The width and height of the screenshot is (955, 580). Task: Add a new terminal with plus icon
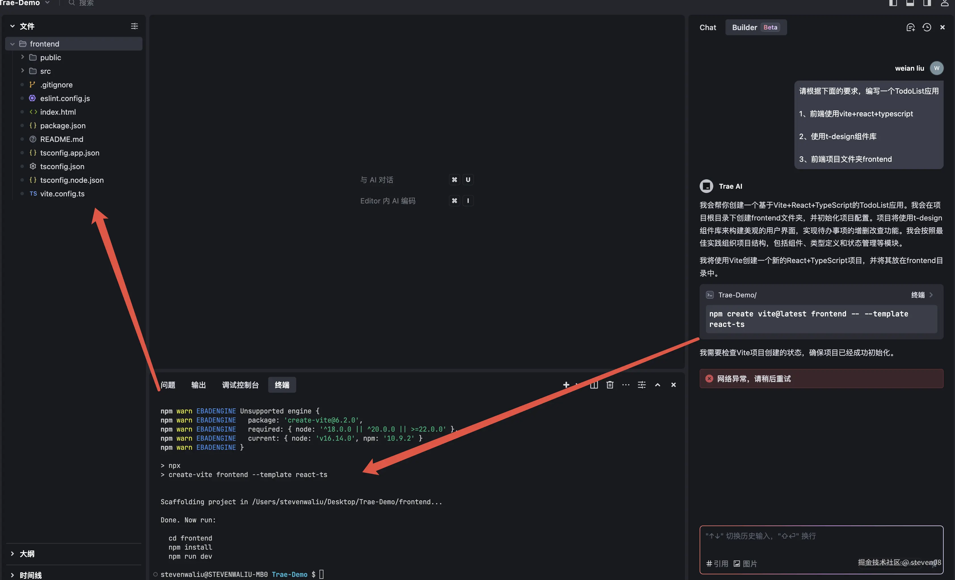tap(566, 384)
